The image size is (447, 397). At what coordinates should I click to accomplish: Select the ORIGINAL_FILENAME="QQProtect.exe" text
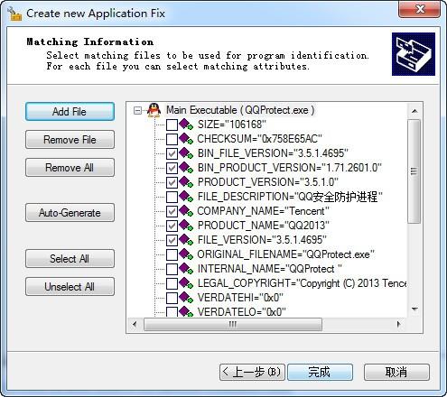285,254
